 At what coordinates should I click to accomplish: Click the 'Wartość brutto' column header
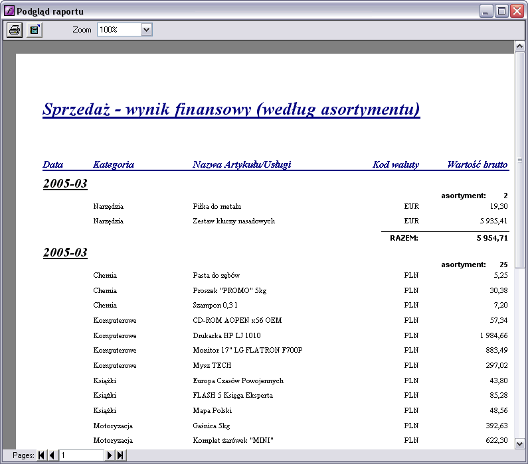477,164
